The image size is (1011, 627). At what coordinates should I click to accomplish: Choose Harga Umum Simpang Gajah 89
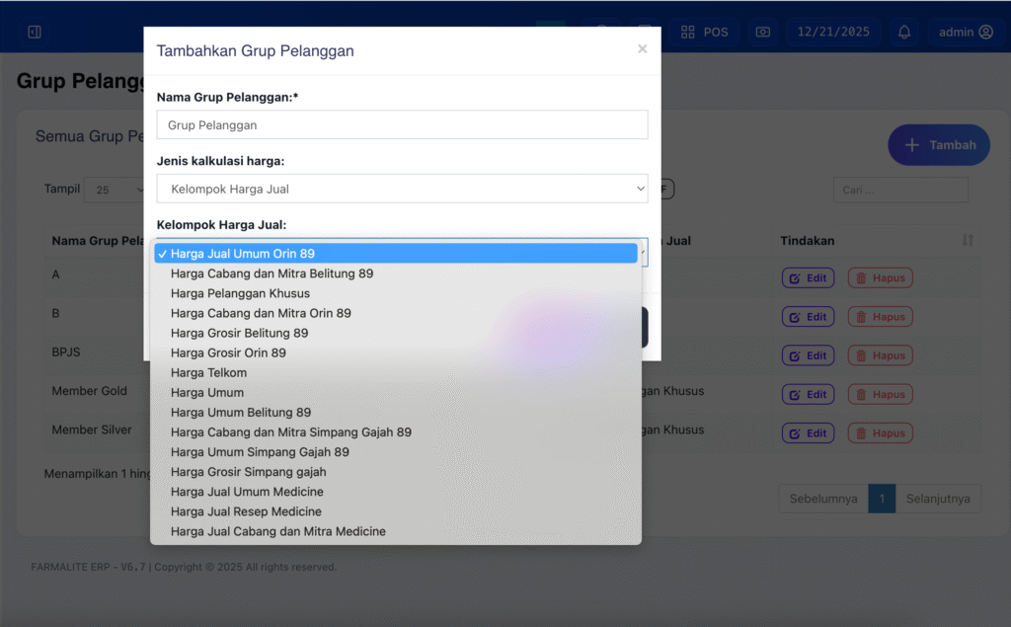click(260, 452)
